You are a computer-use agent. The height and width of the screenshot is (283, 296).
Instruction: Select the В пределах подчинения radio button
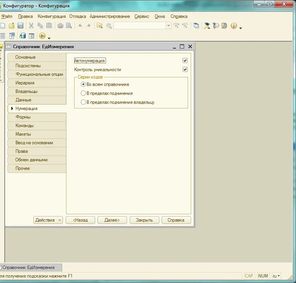(83, 93)
